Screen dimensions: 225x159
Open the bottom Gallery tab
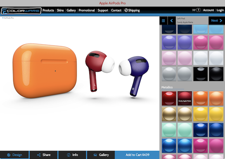tap(101, 155)
